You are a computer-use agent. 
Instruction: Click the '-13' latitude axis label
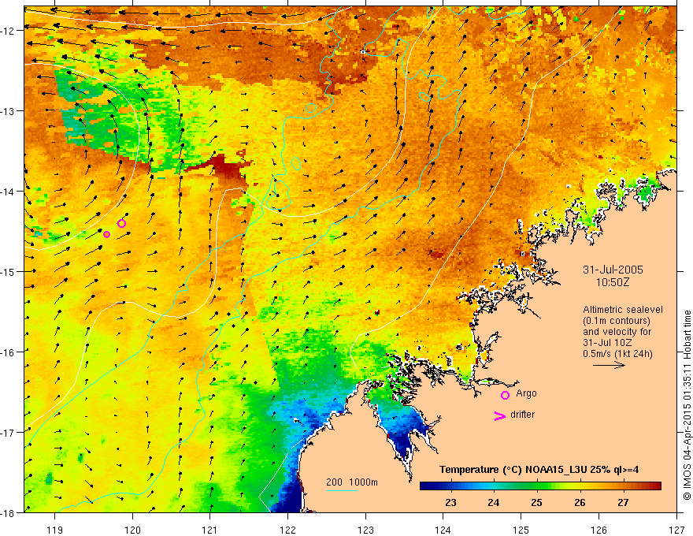coord(9,111)
